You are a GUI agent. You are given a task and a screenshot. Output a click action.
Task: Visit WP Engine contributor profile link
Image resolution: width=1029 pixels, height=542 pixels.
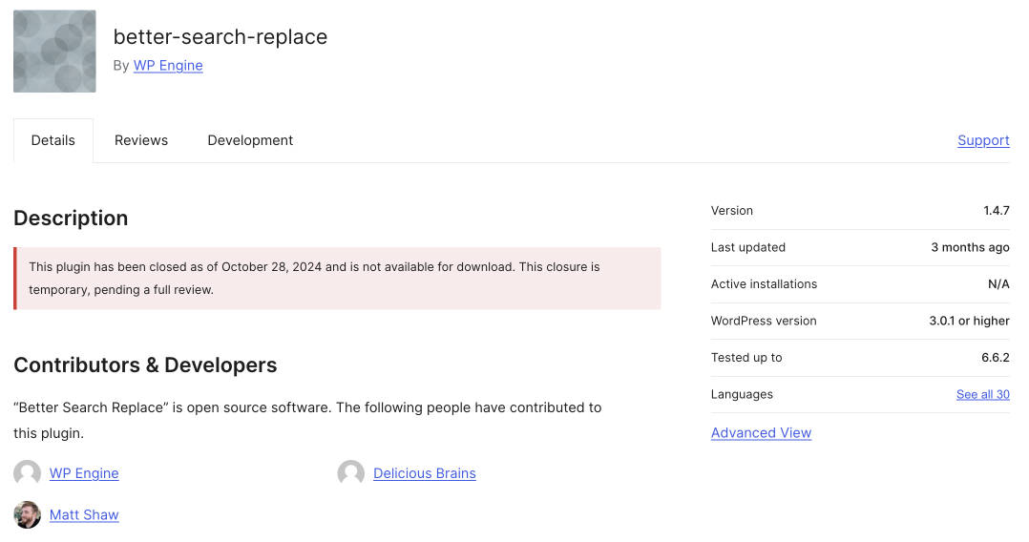click(x=84, y=473)
